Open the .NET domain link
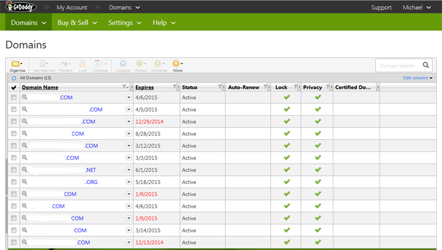This screenshot has height=250, width=442. [90, 170]
